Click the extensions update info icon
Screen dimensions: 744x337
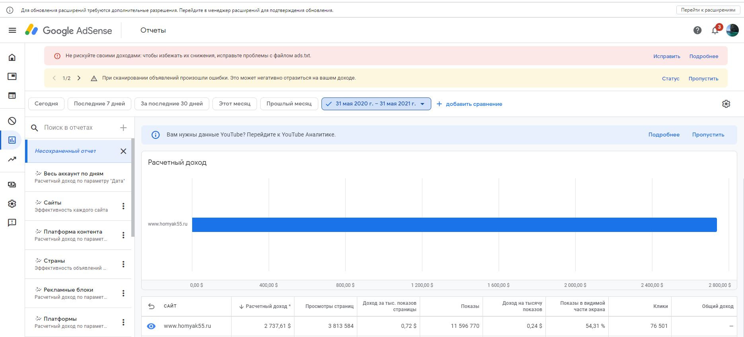(x=10, y=10)
